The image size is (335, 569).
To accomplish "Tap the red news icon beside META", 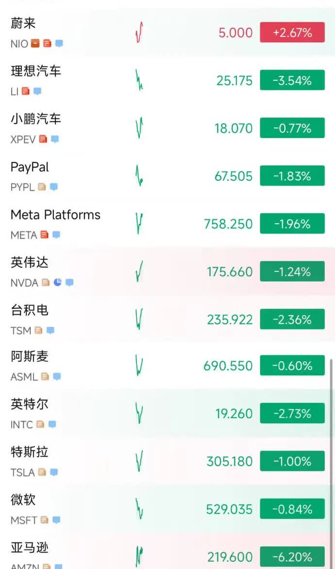I will (44, 235).
